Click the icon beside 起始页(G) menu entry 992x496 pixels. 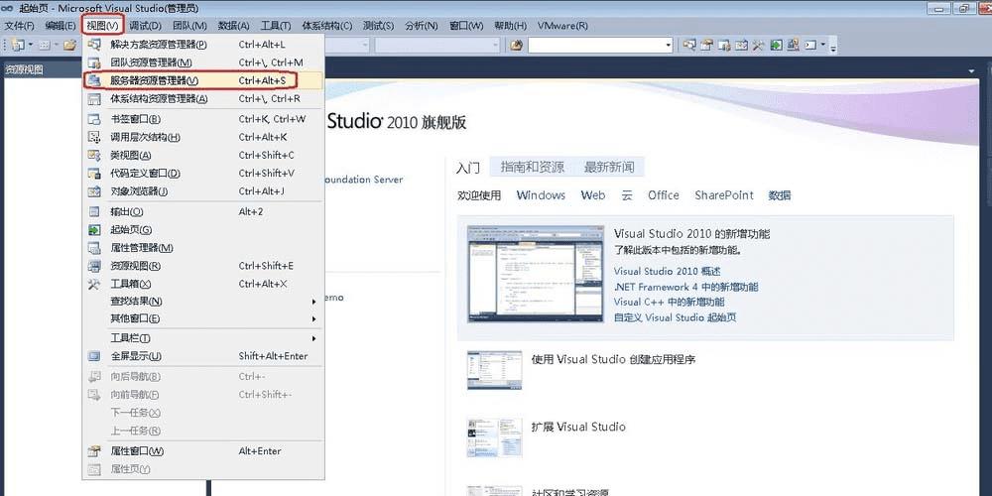coord(94,230)
